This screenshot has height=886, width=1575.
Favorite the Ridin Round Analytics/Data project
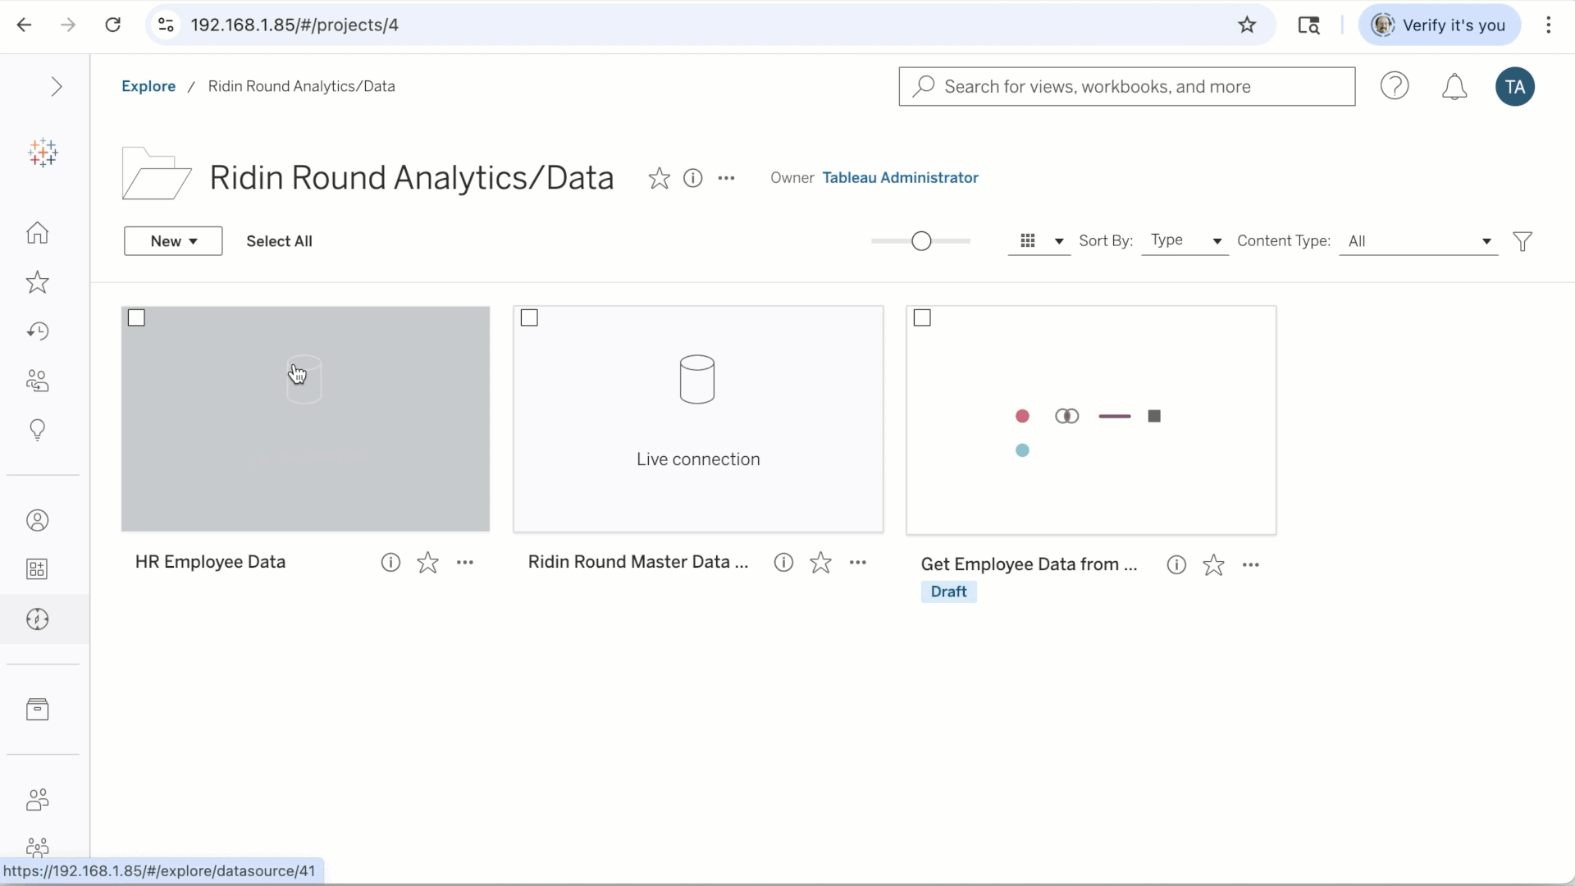point(660,178)
